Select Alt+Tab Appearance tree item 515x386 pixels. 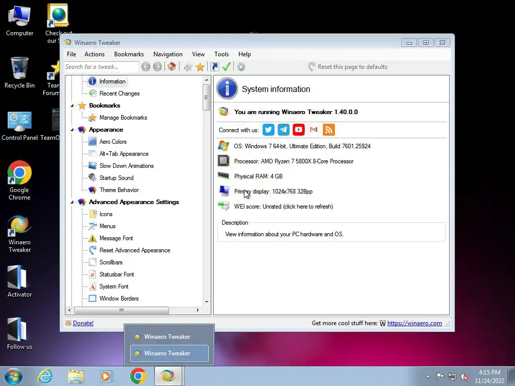124,154
